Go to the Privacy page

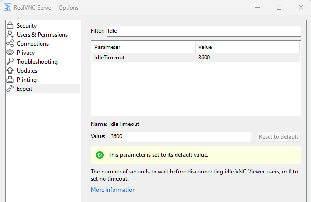[x=26, y=53]
